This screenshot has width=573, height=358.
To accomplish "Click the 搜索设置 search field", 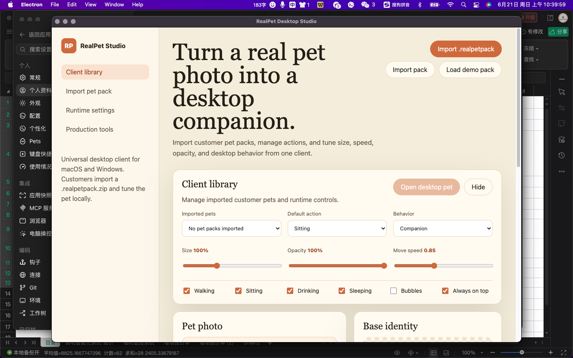I will coord(34,49).
